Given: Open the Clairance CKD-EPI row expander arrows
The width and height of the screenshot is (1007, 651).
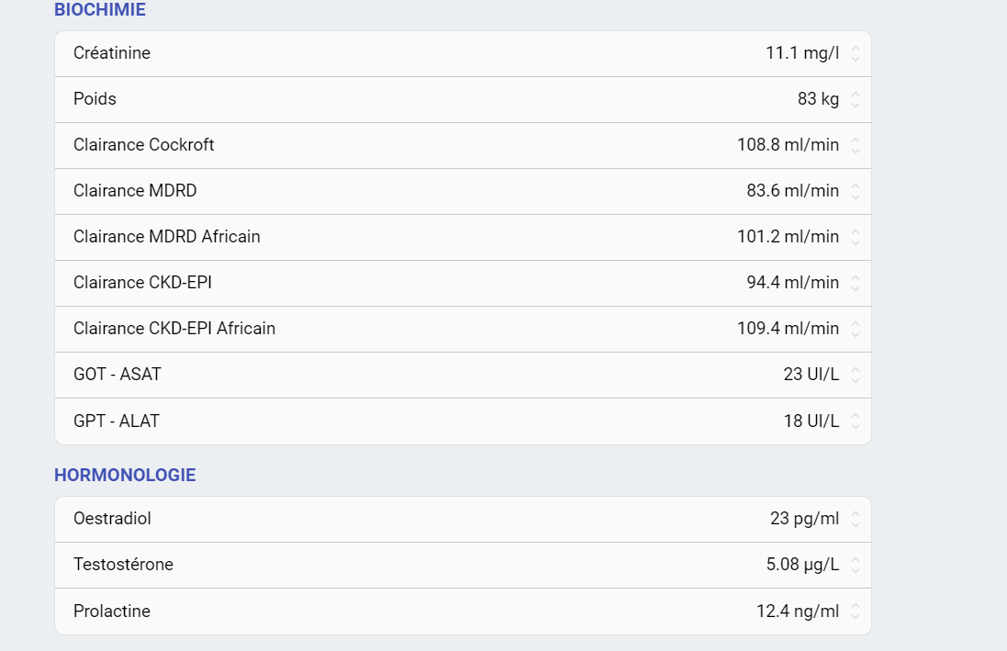Looking at the screenshot, I should pyautogui.click(x=855, y=283).
